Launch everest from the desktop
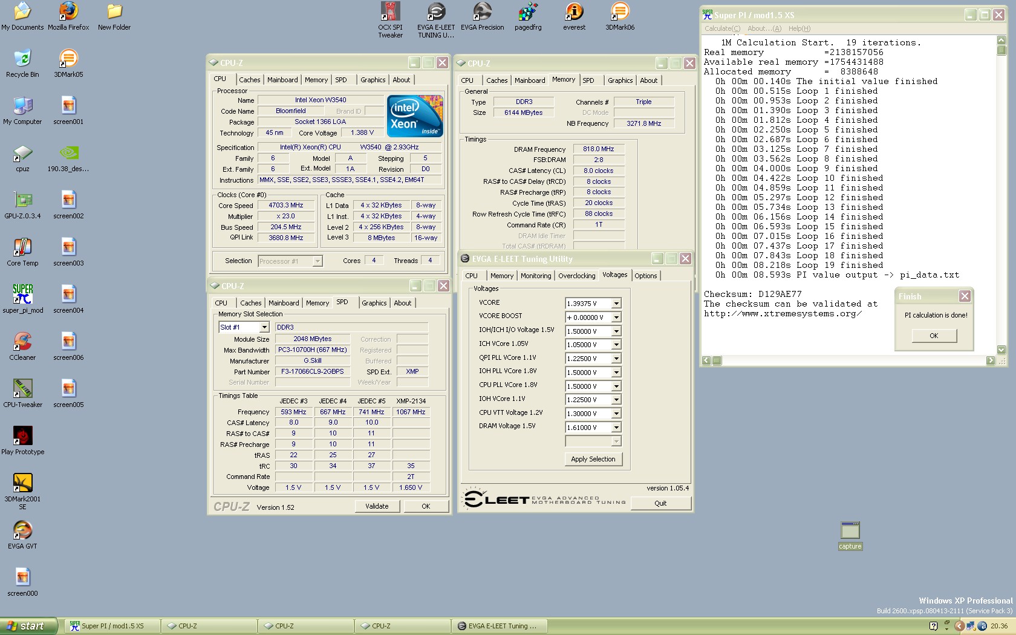The image size is (1016, 635). (x=574, y=16)
